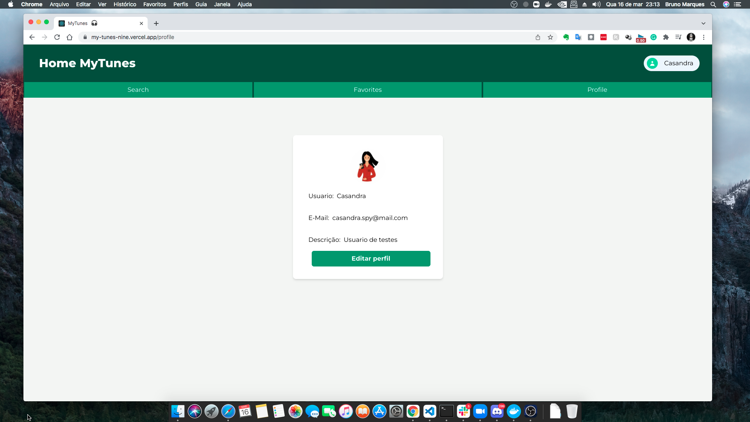Open the Histórico menu in menu bar
Screen dimensions: 750x422
[x=125, y=4]
